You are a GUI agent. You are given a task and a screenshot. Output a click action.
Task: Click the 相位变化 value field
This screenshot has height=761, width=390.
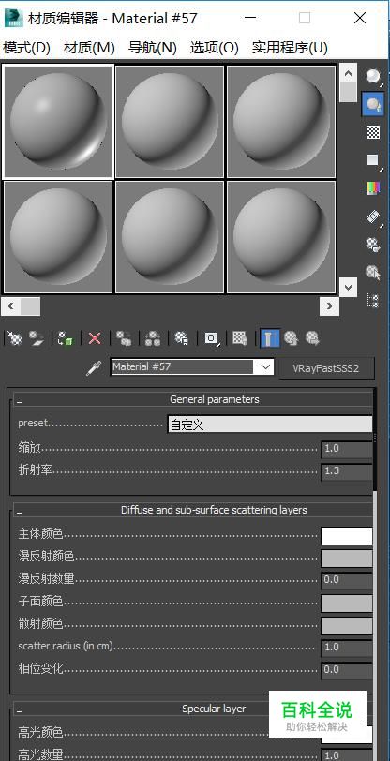click(x=347, y=670)
